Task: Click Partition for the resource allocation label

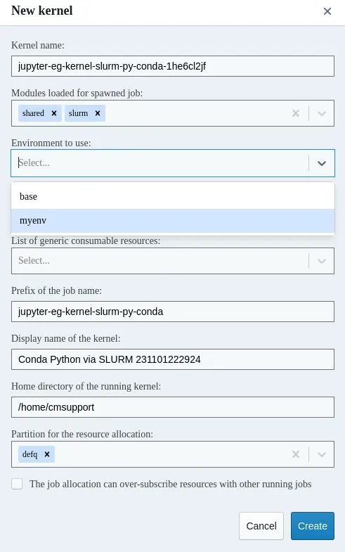Action: tap(82, 434)
